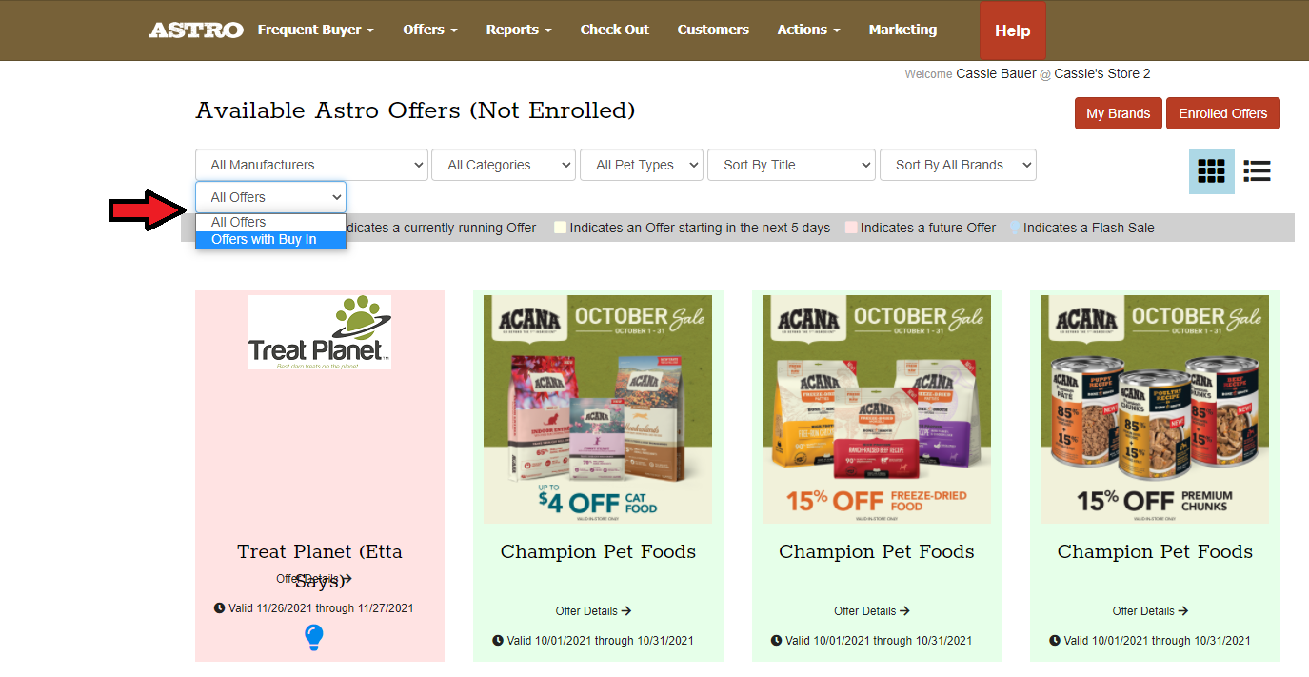1309x677 pixels.
Task: Click the red Help button
Action: pos(1013,30)
